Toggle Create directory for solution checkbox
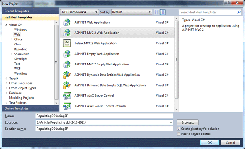 [178, 129]
